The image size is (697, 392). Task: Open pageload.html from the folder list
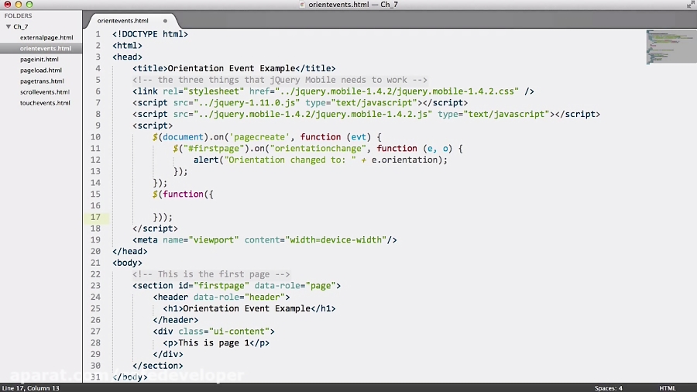pyautogui.click(x=41, y=70)
